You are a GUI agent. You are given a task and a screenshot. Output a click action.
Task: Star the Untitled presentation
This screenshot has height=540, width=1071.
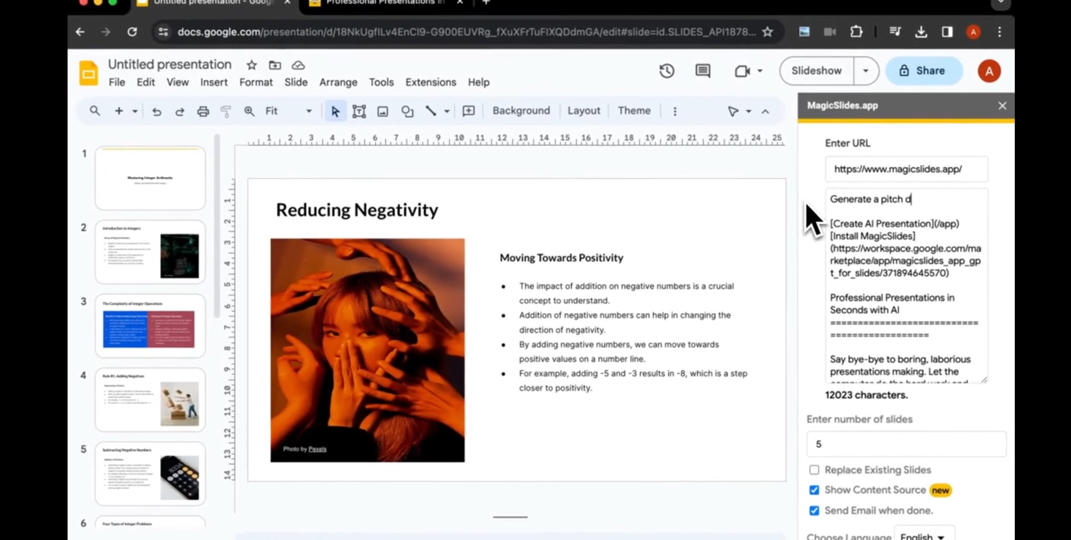click(x=252, y=65)
